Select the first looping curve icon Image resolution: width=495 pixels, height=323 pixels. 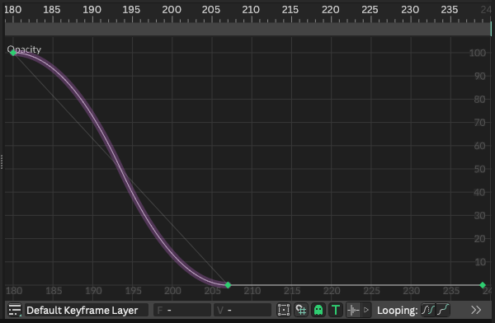click(x=427, y=310)
